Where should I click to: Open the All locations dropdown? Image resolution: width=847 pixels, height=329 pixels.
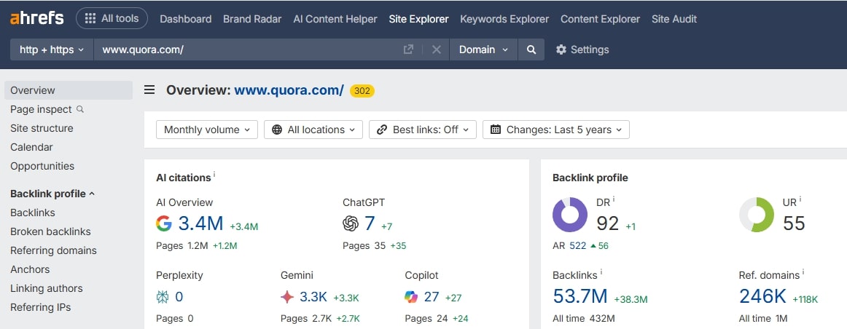coord(313,130)
